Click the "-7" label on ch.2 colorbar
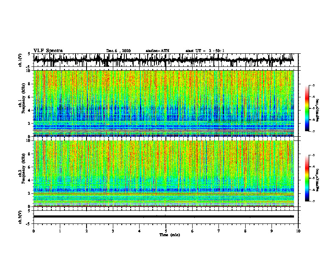The image size is (336, 259). tap(313, 201)
